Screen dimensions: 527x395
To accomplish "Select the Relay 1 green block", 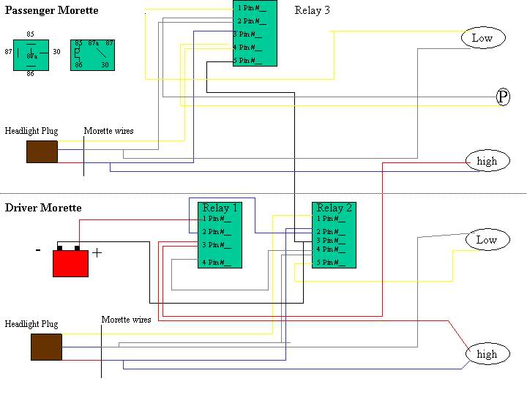I will click(x=220, y=236).
